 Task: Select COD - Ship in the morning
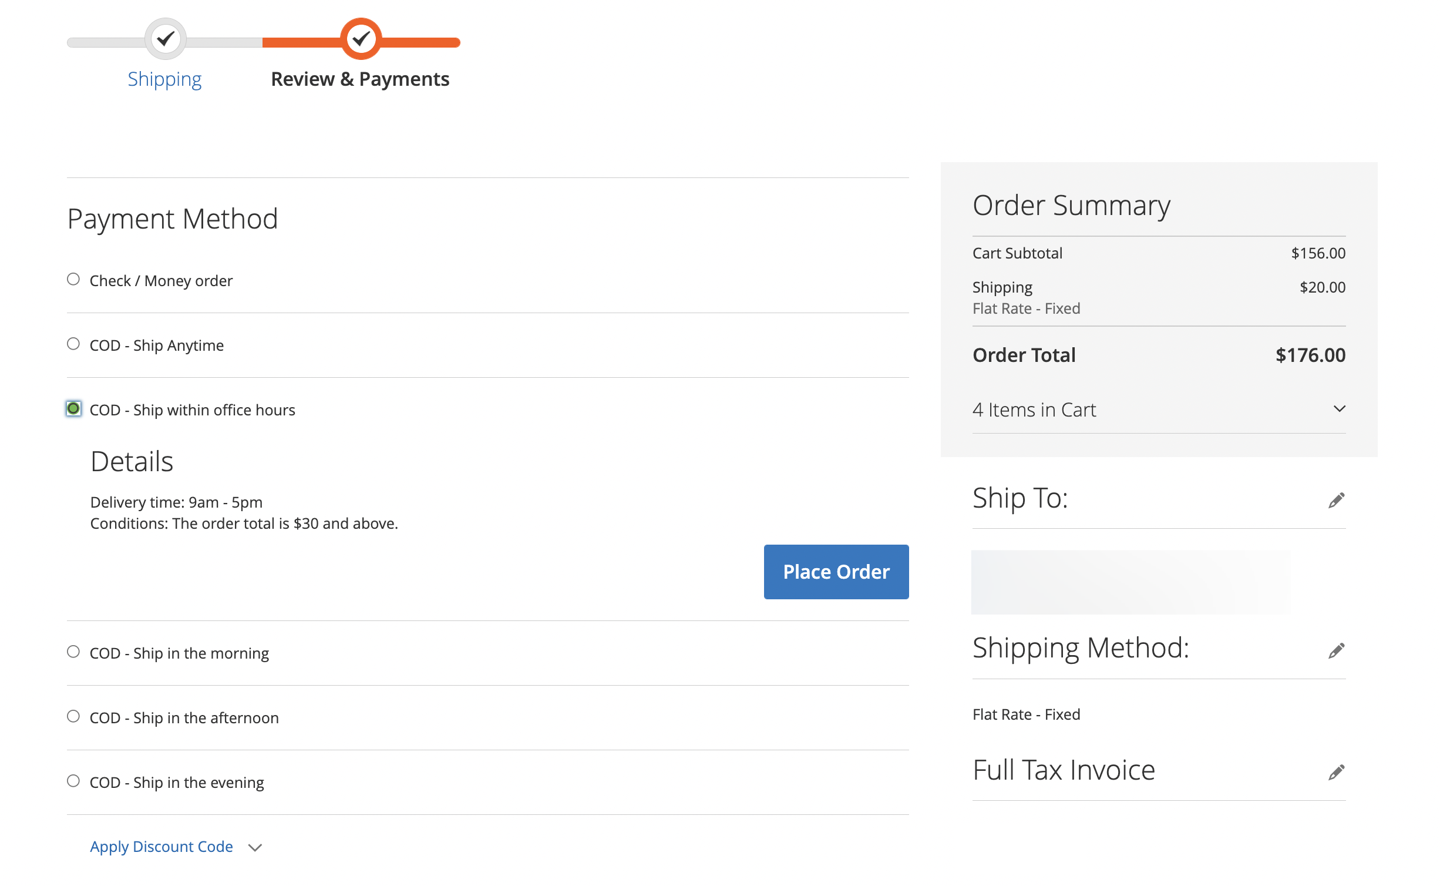(x=73, y=651)
